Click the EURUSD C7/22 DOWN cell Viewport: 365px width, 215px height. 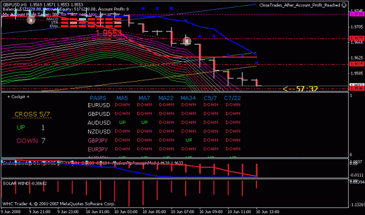point(233,105)
